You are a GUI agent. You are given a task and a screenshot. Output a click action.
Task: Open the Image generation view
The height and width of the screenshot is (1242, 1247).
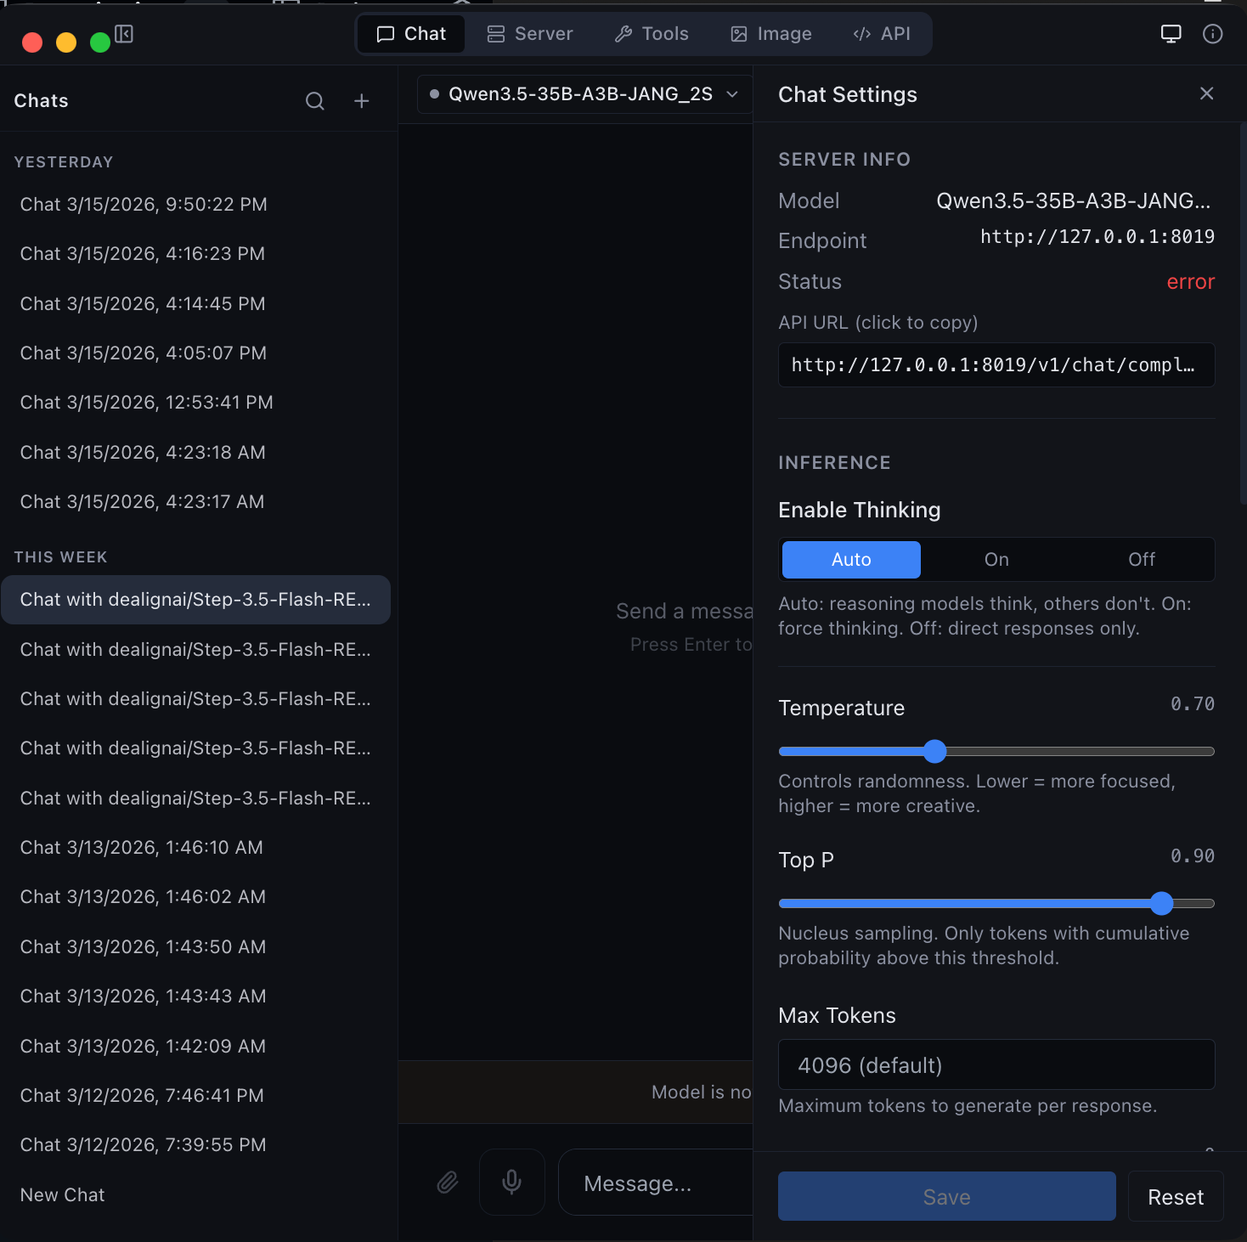pos(770,33)
